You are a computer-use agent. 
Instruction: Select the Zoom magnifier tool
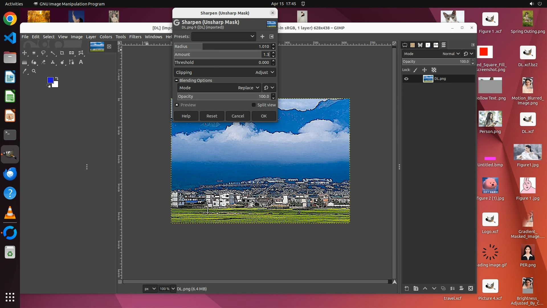[x=34, y=71]
